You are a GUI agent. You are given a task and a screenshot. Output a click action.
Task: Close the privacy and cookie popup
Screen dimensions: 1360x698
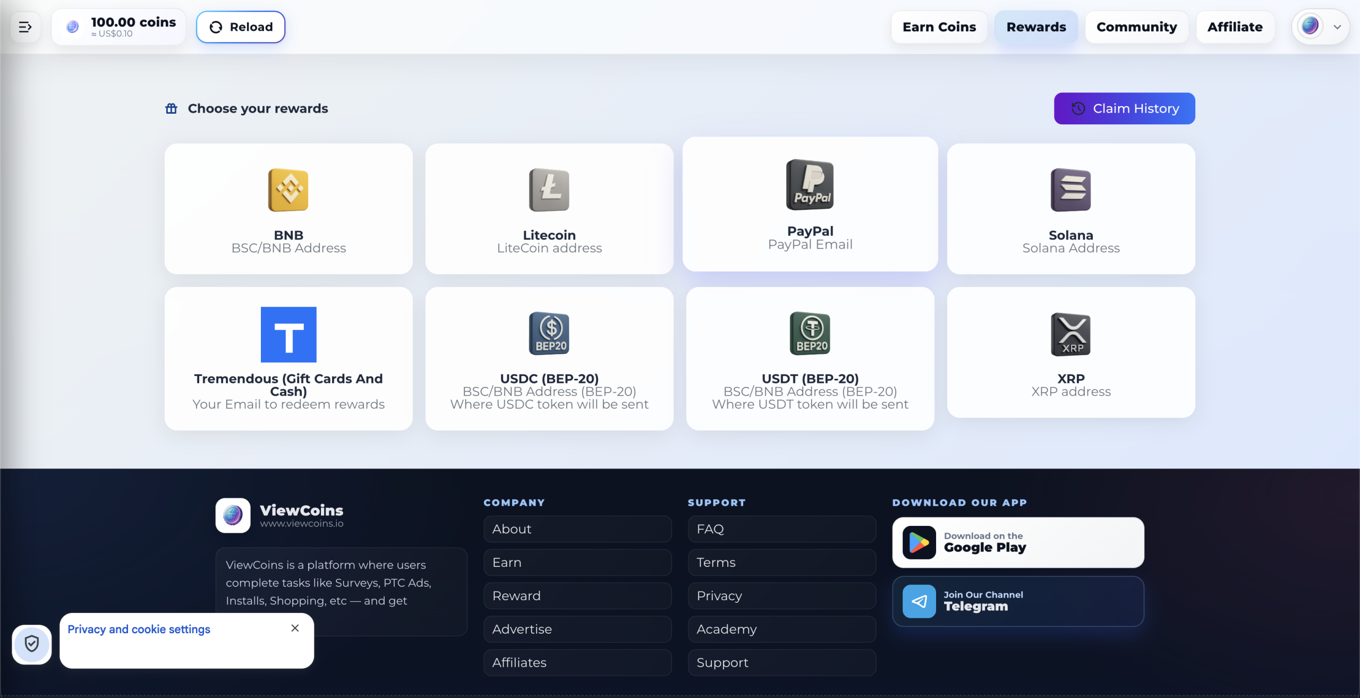pos(295,628)
